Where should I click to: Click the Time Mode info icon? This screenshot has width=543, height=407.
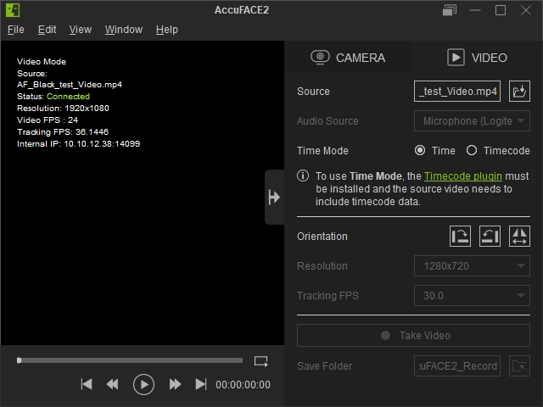click(x=303, y=176)
